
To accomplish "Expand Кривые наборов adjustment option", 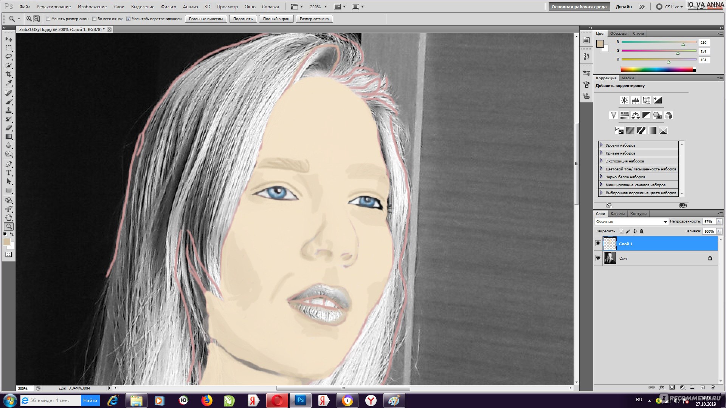I will pyautogui.click(x=601, y=153).
